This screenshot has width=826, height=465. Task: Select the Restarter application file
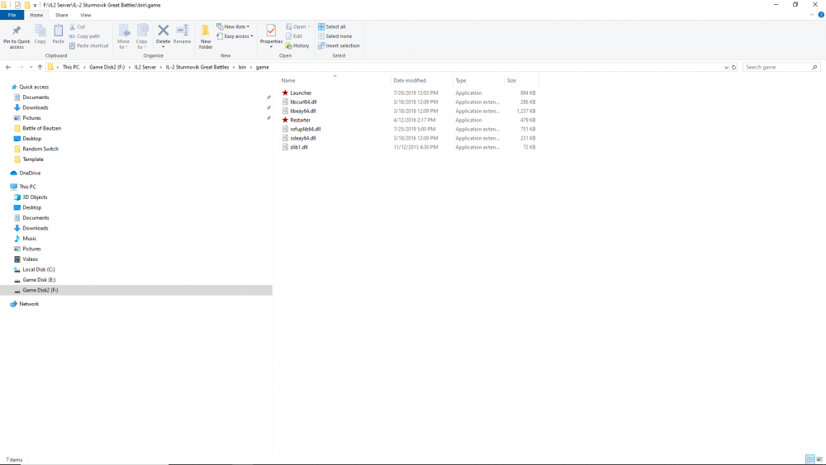[x=300, y=120]
